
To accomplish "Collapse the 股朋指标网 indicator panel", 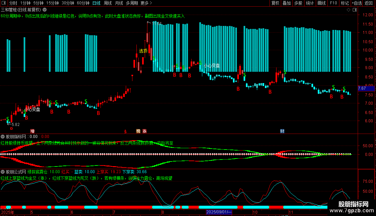I will (3, 137).
